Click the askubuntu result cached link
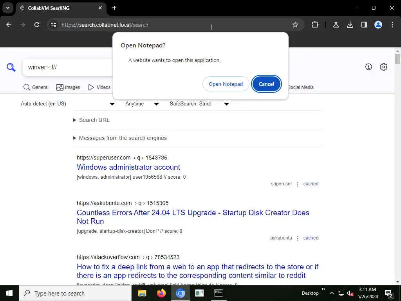The height and width of the screenshot is (301, 401). point(311,238)
